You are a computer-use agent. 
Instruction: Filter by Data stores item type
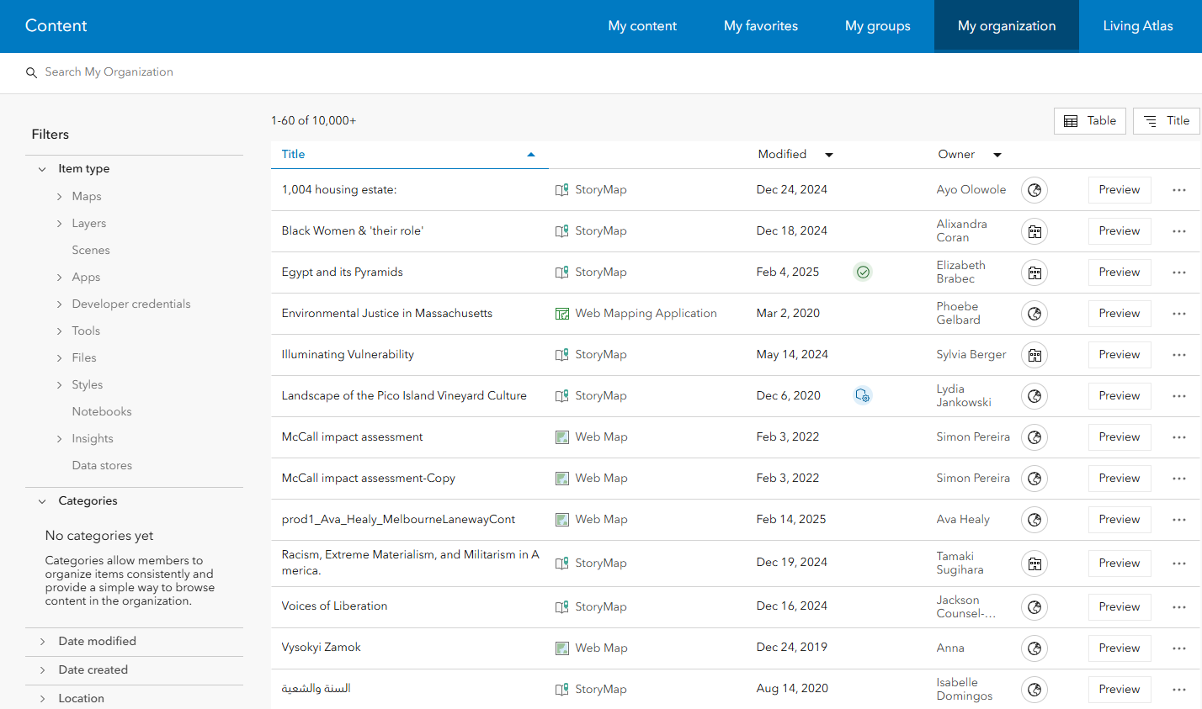tap(102, 466)
